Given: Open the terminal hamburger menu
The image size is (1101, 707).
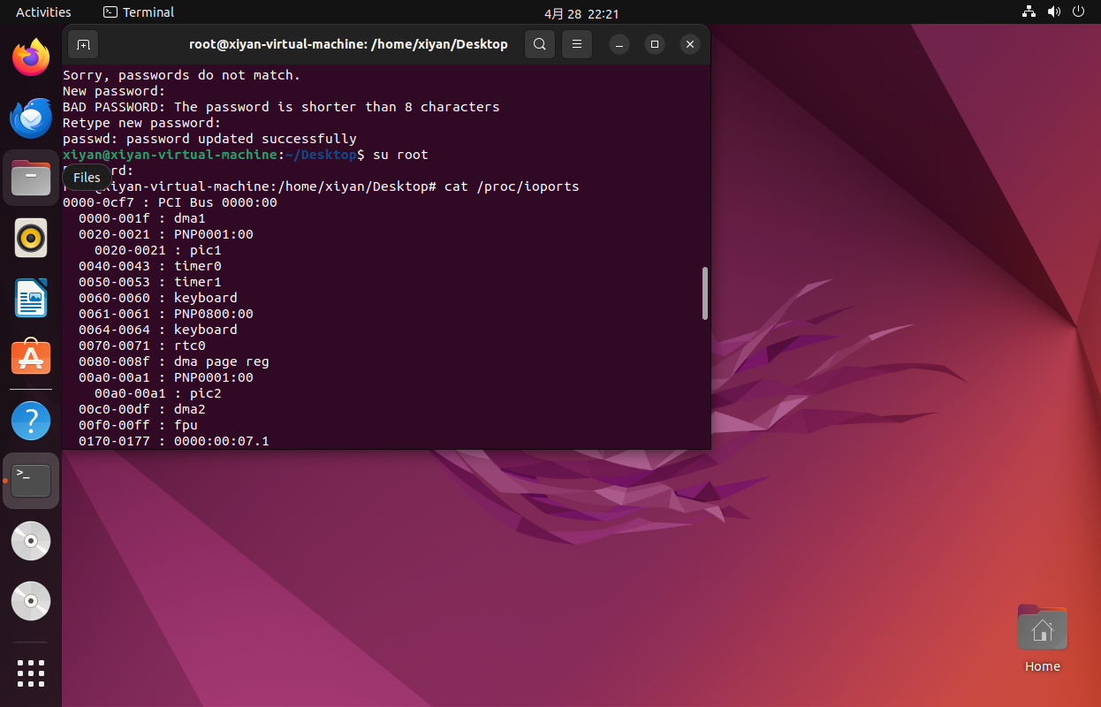Looking at the screenshot, I should 577,44.
